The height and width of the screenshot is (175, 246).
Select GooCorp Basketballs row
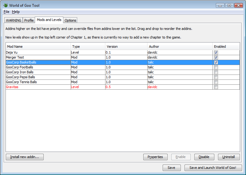[123, 63]
